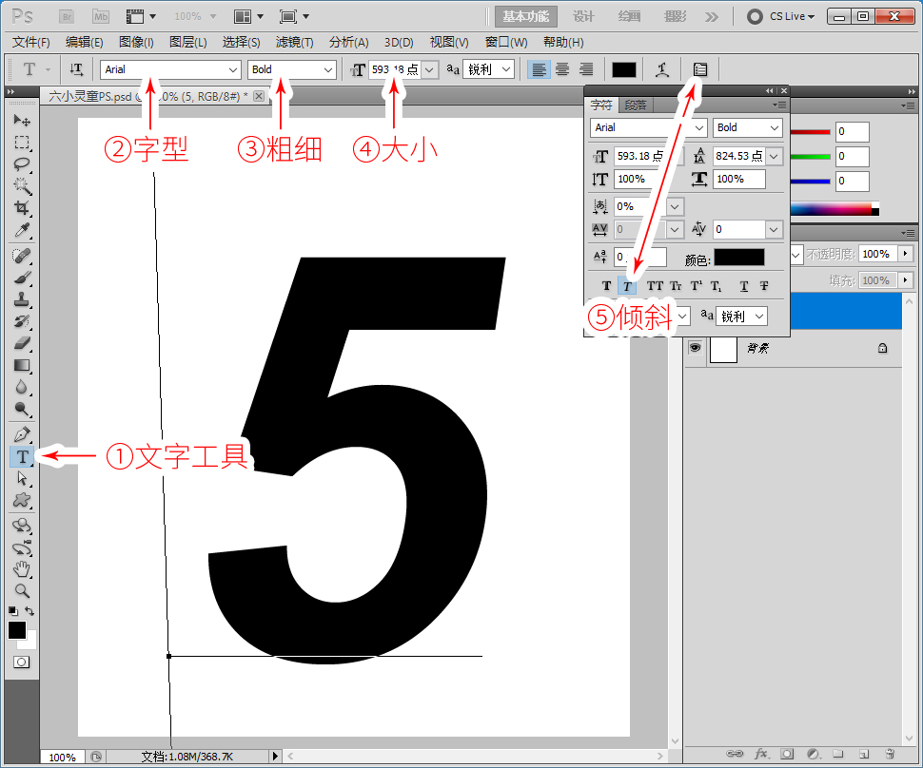Select the Crop tool
The image size is (923, 768).
tap(21, 208)
